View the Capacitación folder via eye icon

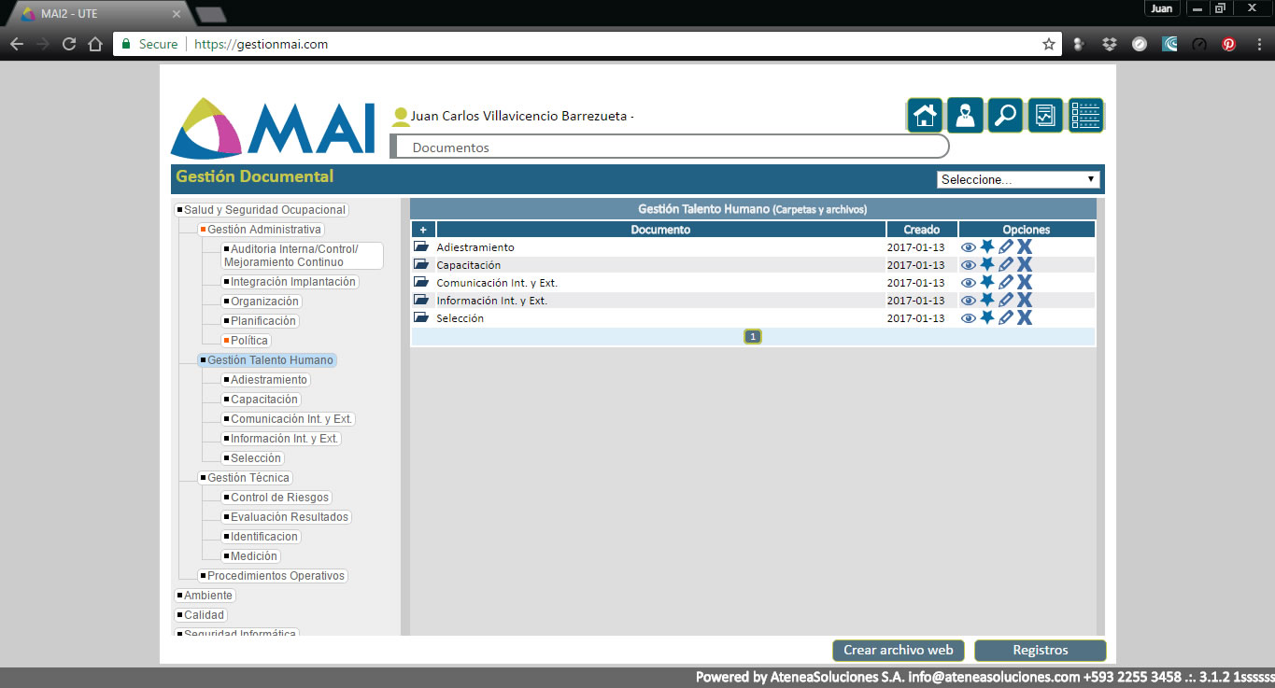968,265
